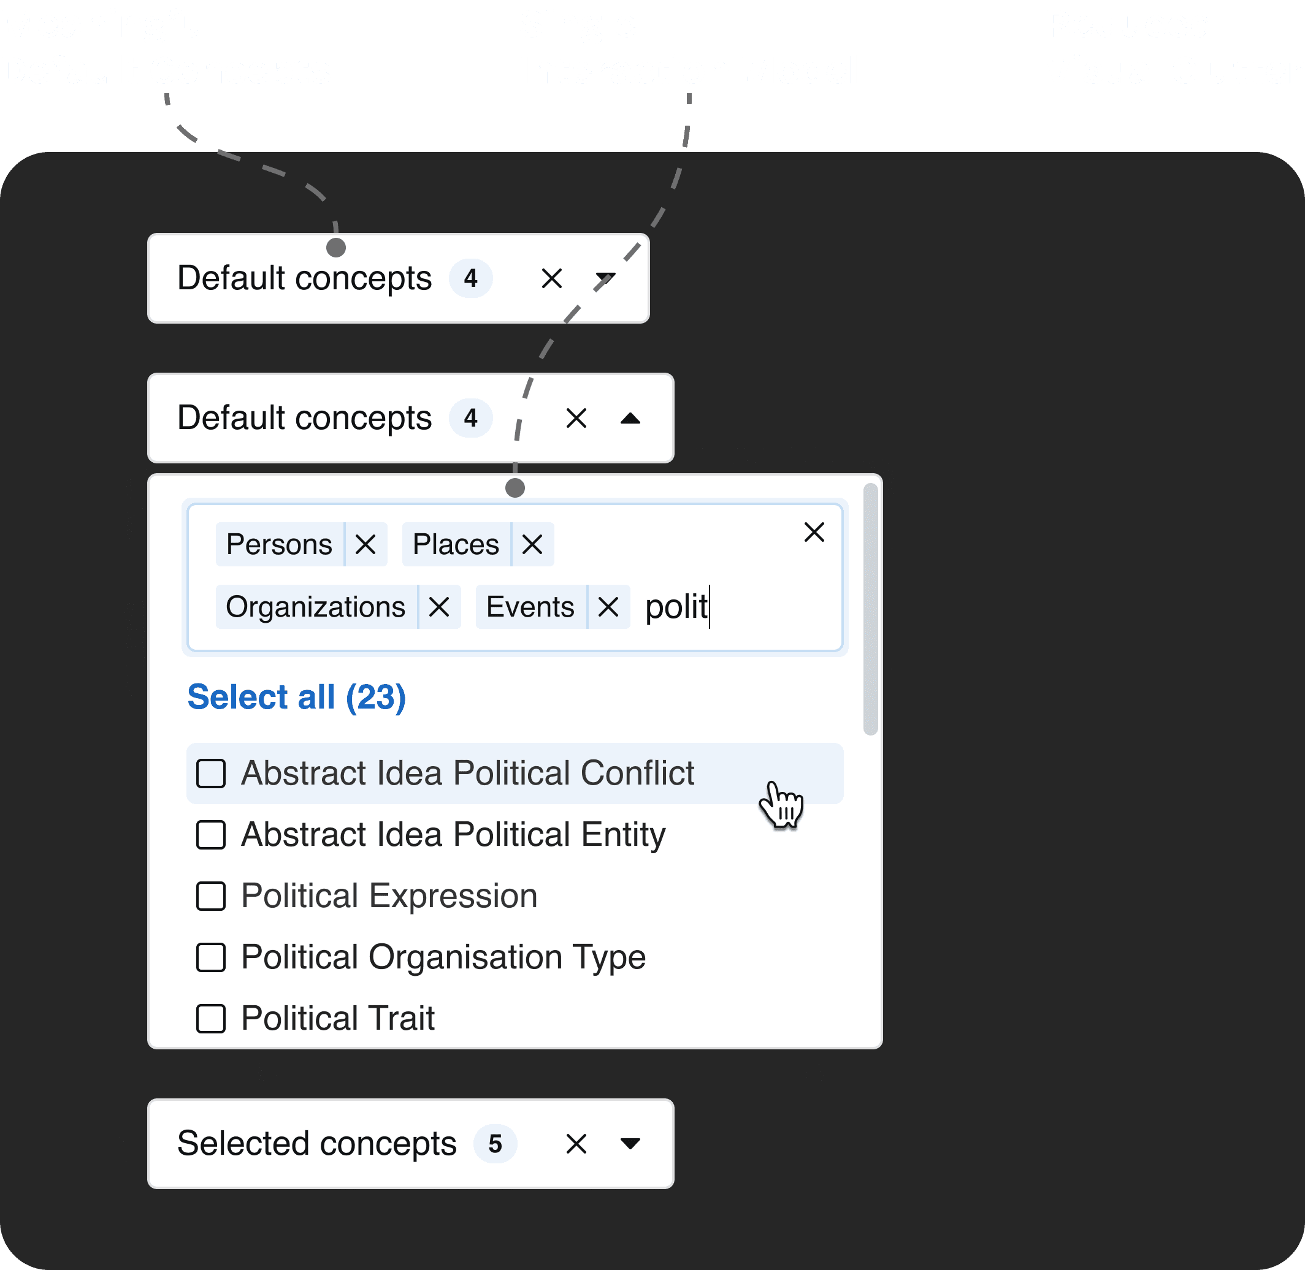Remove the Places tag
Viewport: 1305px width, 1270px height.
coord(532,544)
